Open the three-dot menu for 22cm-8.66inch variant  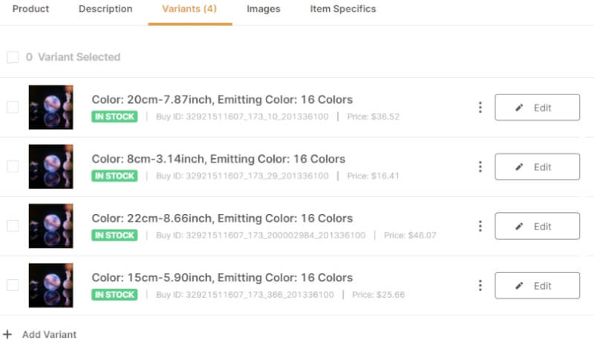(480, 226)
